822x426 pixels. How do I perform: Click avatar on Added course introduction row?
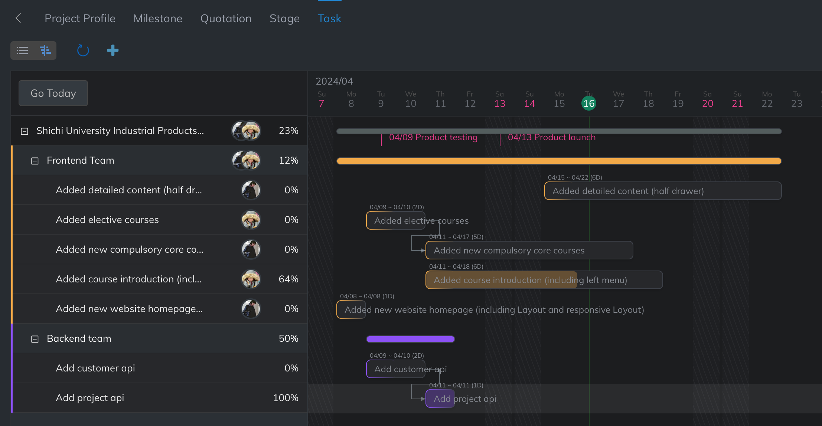[251, 279]
